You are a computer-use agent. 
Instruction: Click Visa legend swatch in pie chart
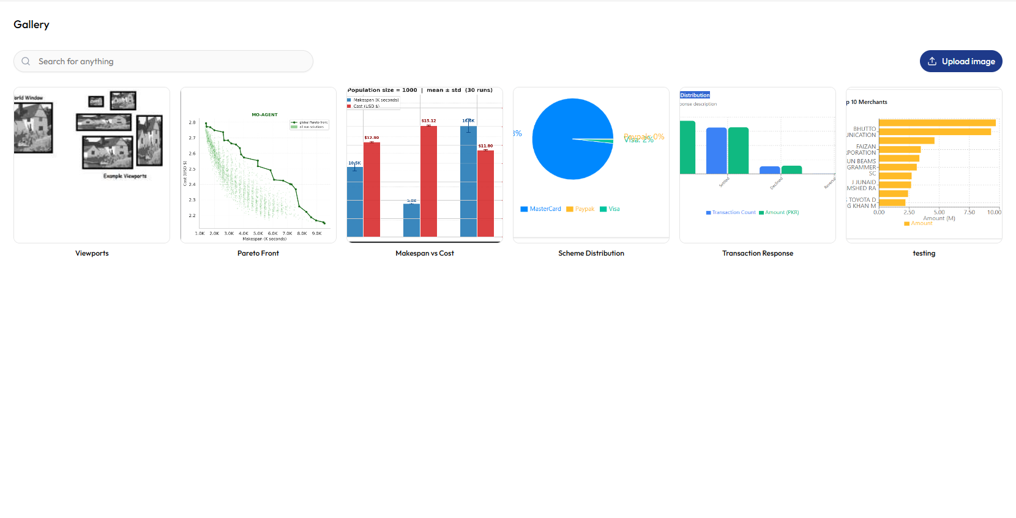pos(603,209)
